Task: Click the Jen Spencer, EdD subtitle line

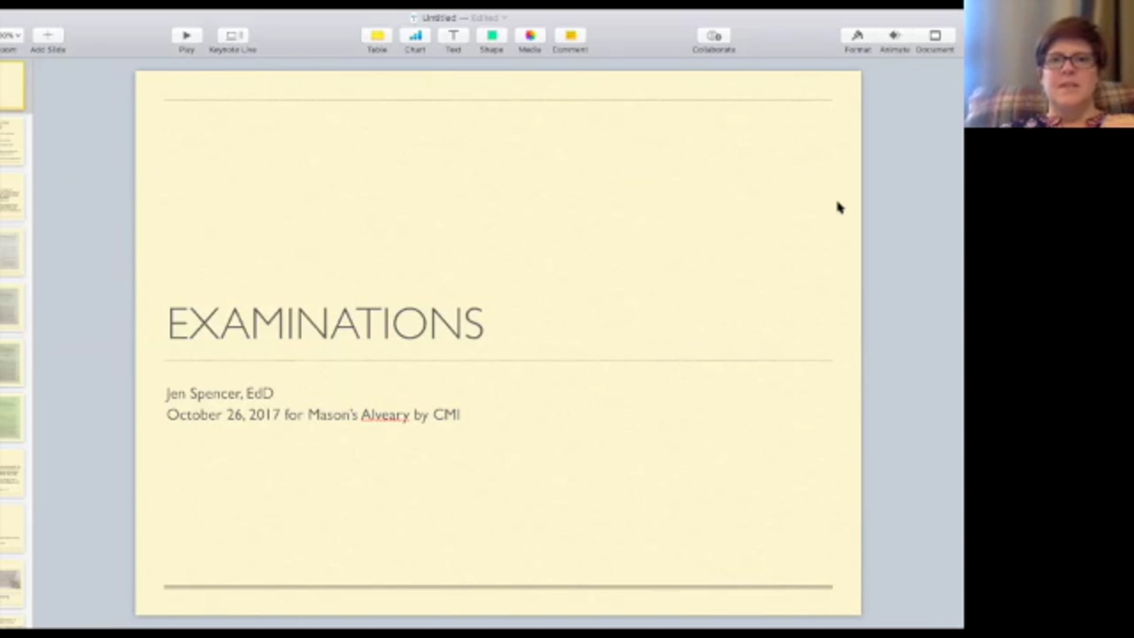Action: click(x=220, y=393)
